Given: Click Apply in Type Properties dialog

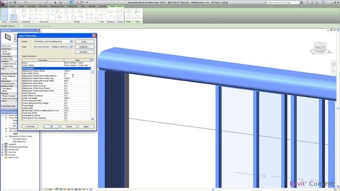Looking at the screenshot, I should pos(86,126).
